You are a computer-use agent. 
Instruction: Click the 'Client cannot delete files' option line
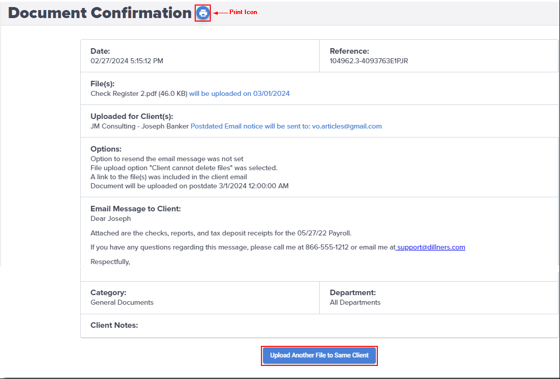click(x=184, y=168)
